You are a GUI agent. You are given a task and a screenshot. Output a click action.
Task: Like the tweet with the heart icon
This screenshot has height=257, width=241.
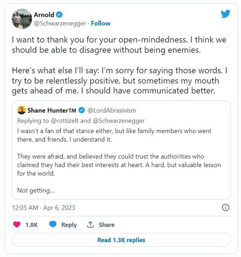pos(17,225)
